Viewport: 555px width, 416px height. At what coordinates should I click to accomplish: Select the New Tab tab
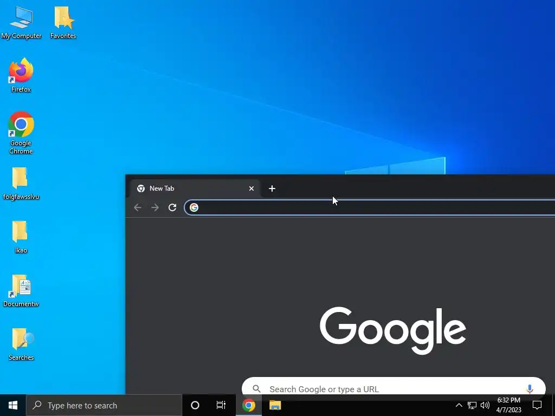pos(195,188)
